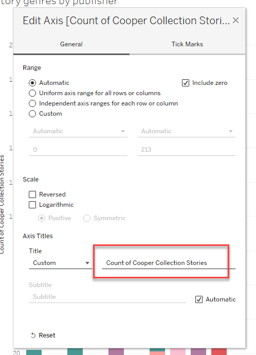Close the Edit Axis dialog
This screenshot has width=256, height=355.
[235, 21]
